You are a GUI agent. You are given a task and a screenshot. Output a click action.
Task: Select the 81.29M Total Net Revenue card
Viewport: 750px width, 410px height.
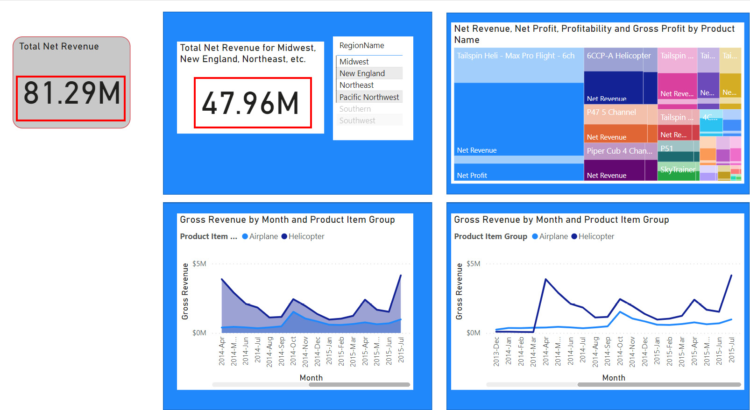71,93
